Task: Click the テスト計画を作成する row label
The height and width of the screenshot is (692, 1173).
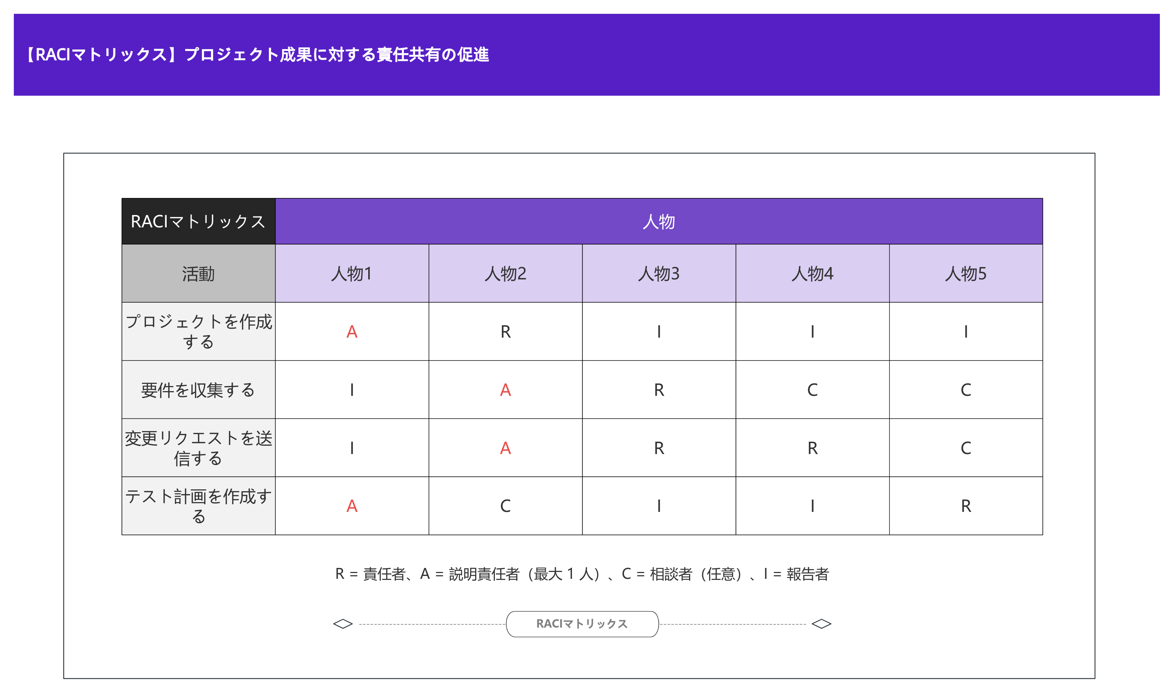Action: click(199, 506)
